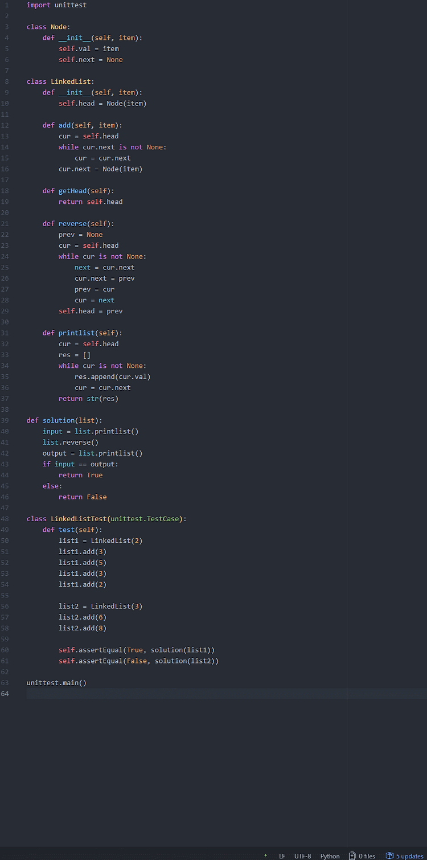The width and height of the screenshot is (427, 860).
Task: Click the 'def add(self, item):' definition
Action: point(83,125)
